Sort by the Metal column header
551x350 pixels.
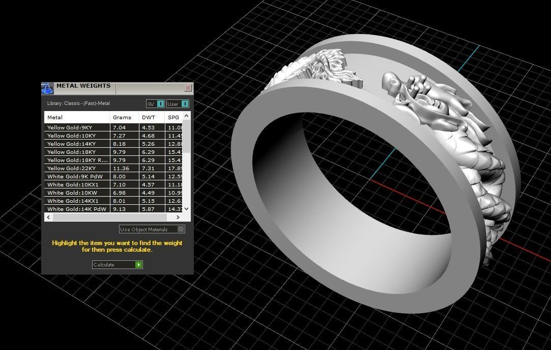point(77,118)
